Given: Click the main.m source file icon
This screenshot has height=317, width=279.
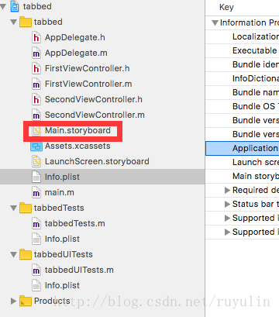Looking at the screenshot, I should [36, 192].
